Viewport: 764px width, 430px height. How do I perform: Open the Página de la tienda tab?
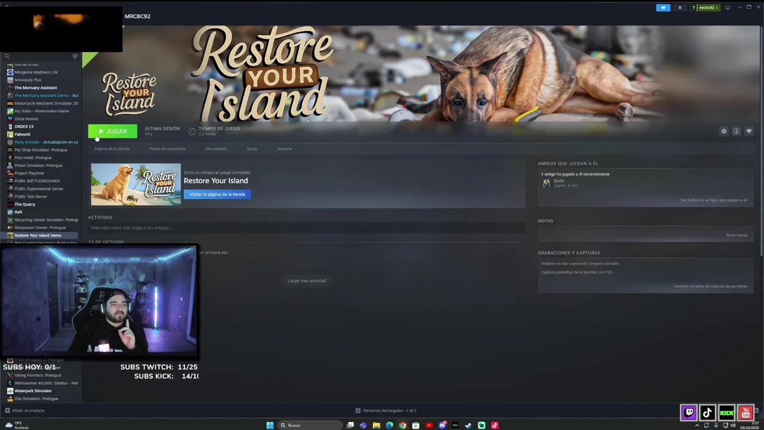click(112, 149)
